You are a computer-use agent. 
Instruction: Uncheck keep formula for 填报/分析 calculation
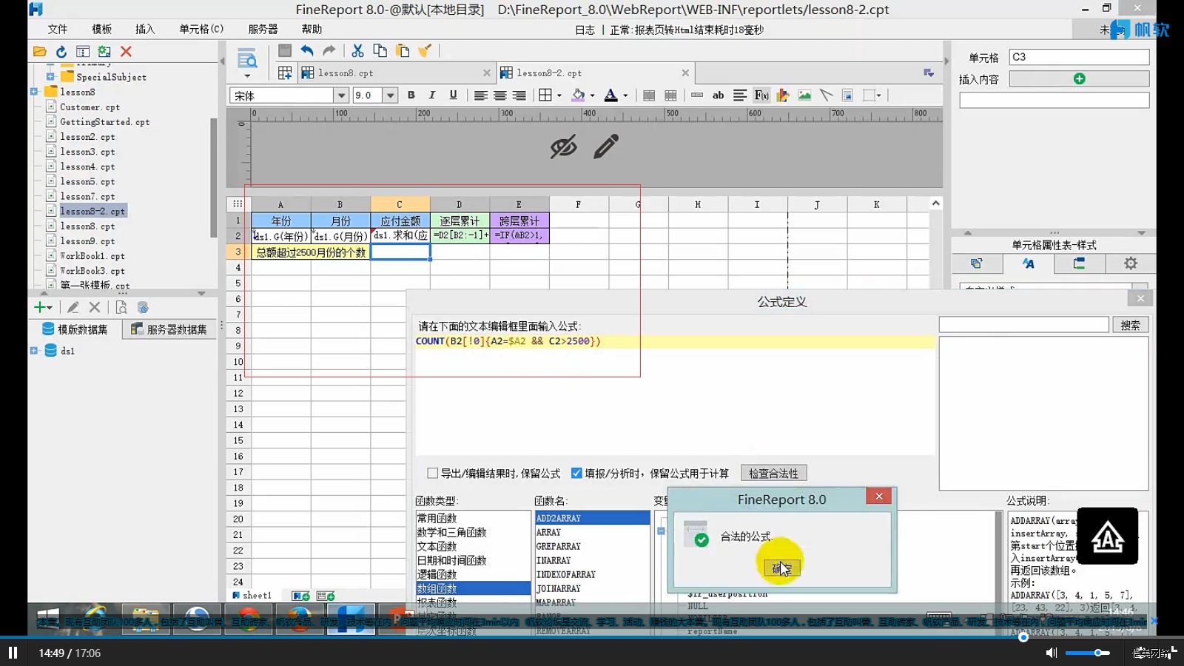576,473
